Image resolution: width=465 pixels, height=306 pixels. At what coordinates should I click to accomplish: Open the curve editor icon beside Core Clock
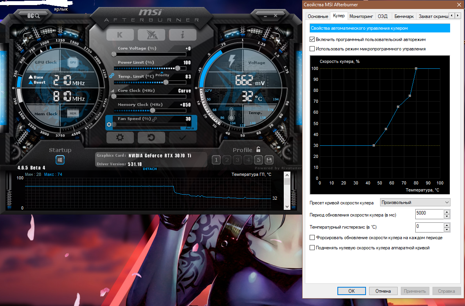(x=112, y=91)
